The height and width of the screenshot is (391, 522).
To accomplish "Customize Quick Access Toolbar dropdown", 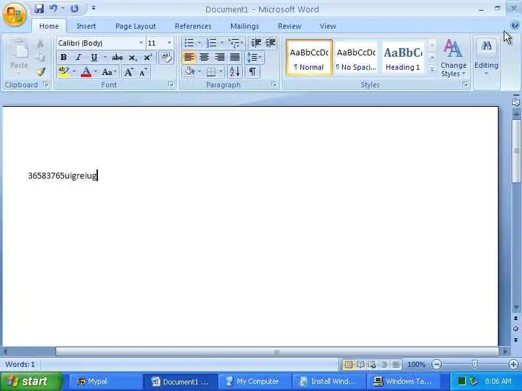I will pyautogui.click(x=93, y=8).
